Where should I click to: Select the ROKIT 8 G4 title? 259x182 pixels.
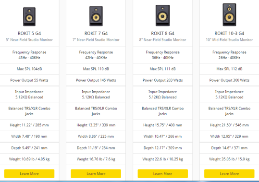pos(163,33)
